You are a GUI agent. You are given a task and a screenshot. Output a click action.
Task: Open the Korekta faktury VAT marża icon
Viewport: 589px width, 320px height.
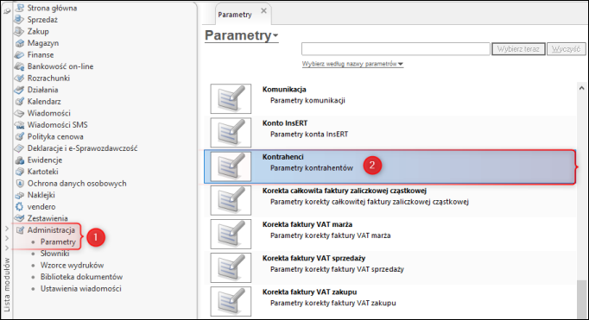pos(231,234)
